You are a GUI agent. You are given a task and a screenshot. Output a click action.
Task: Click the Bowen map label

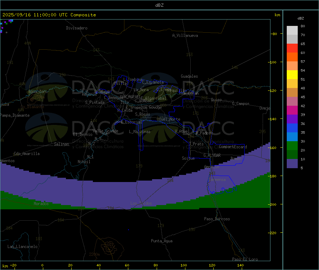coord(236,158)
